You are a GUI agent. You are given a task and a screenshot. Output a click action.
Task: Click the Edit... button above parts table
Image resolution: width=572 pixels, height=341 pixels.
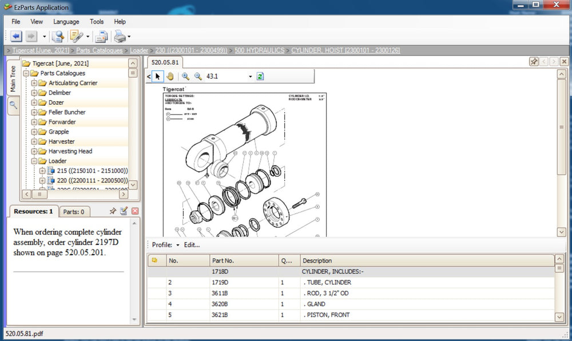(192, 245)
